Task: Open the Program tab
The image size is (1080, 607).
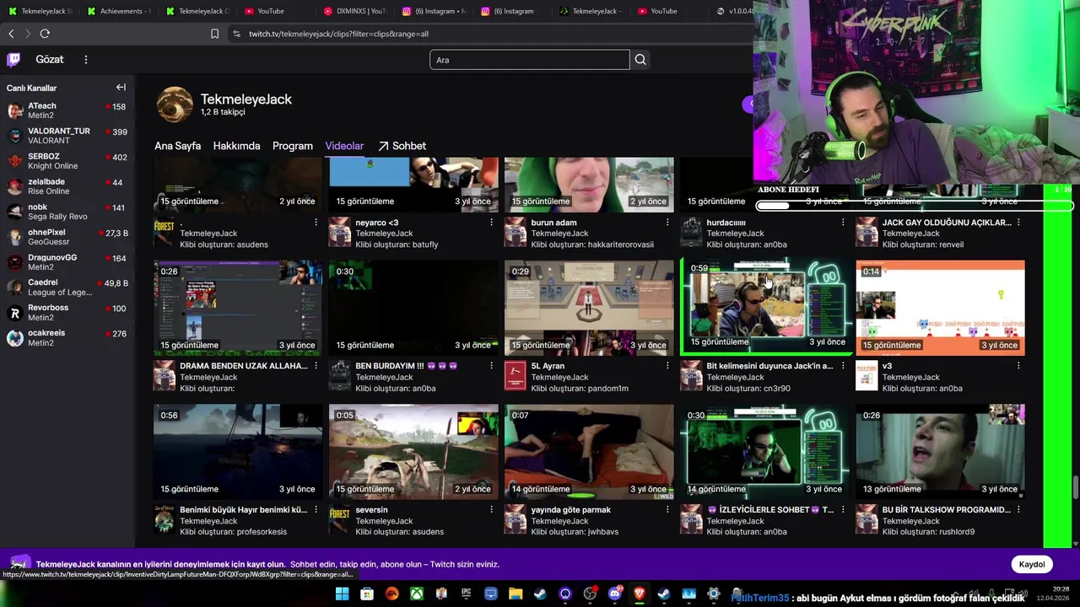Action: (293, 146)
